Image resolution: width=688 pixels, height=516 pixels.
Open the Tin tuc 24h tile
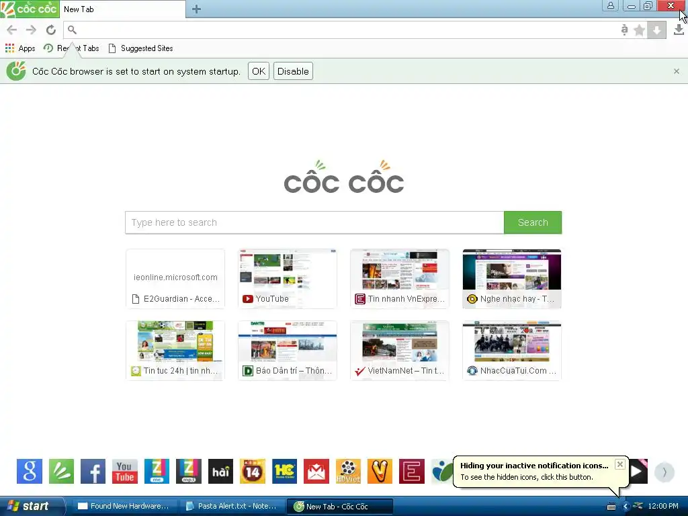tap(175, 351)
